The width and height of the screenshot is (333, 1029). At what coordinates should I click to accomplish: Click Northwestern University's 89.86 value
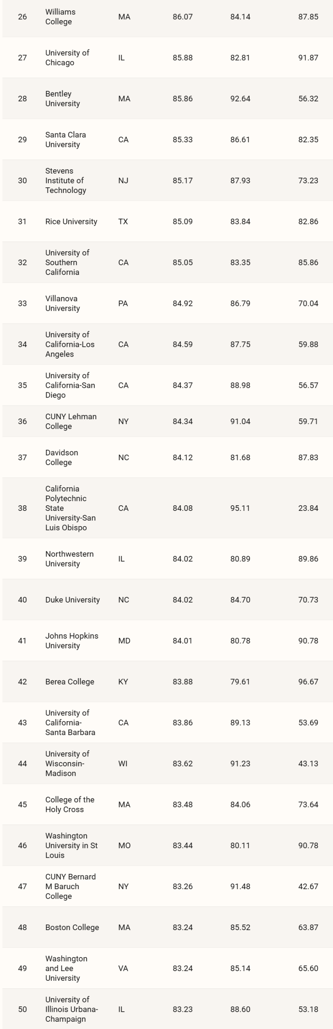point(308,559)
